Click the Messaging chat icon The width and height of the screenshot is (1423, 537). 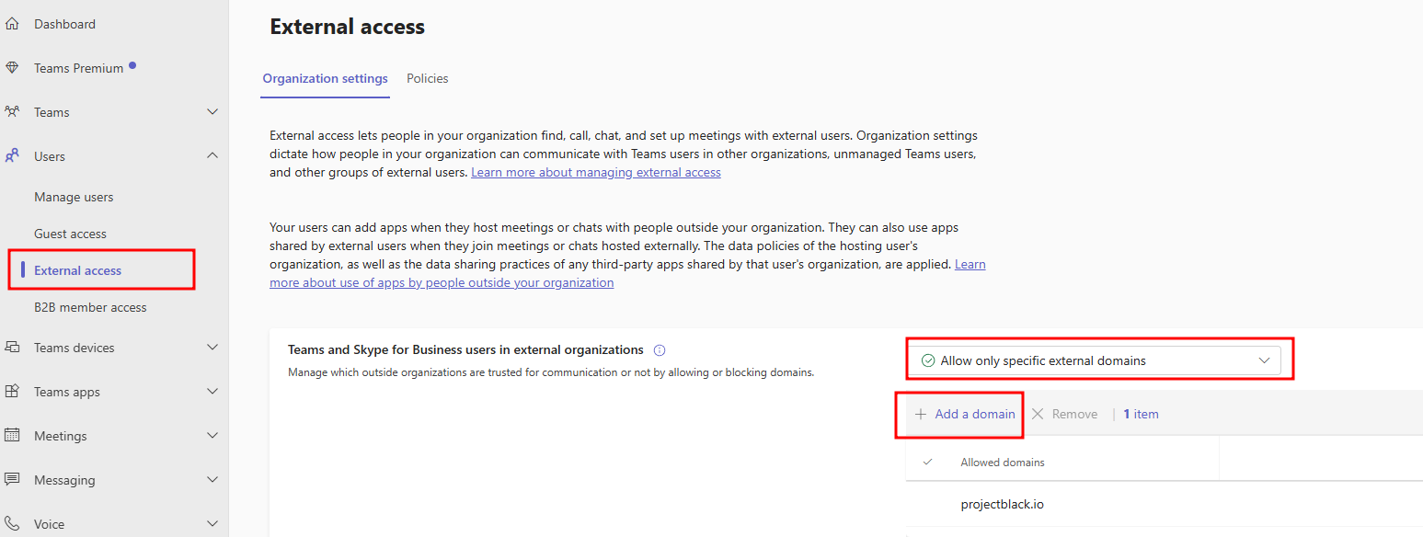(x=12, y=480)
